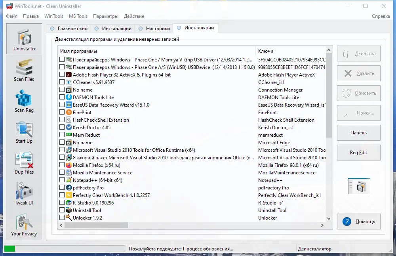The image size is (396, 256).
Task: Click the Notepad++ row icon
Action: (69, 180)
